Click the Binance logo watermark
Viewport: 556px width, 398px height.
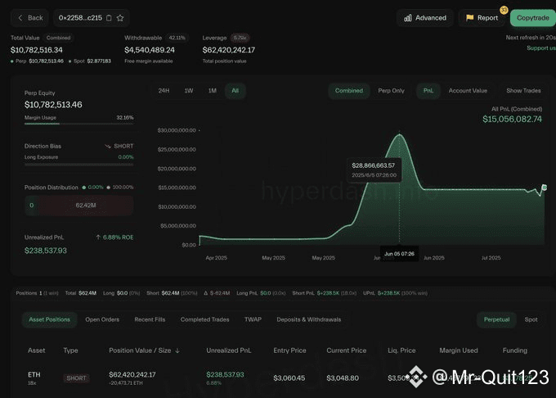tap(419, 377)
